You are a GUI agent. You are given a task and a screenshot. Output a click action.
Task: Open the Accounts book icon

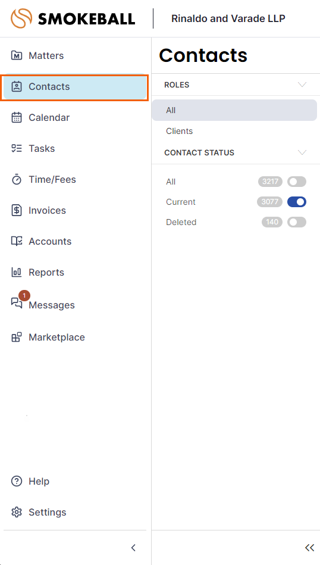(17, 242)
